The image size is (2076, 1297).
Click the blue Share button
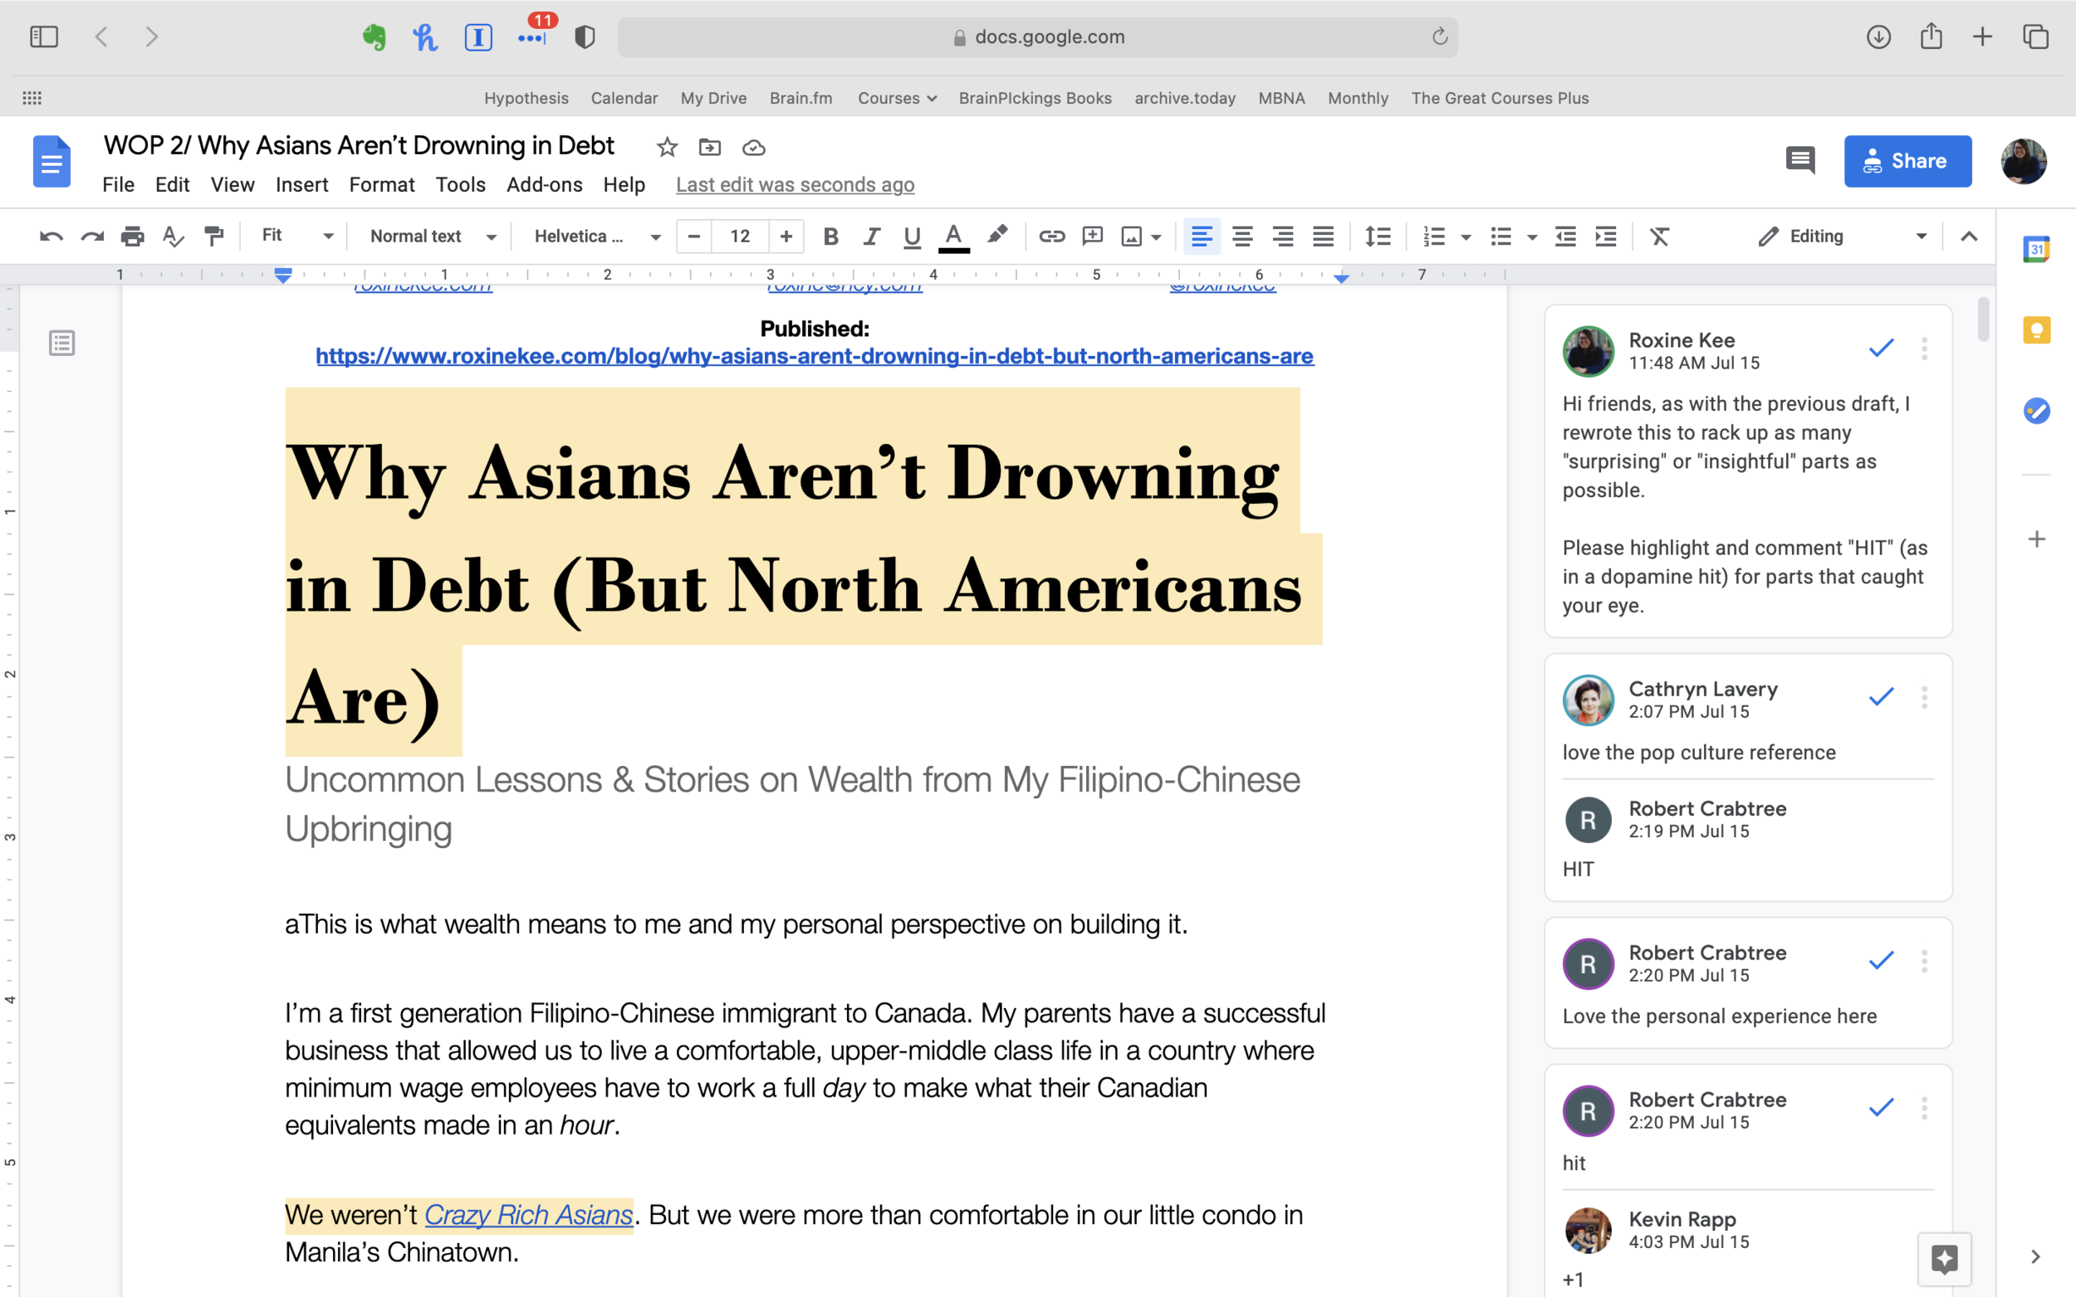point(1907,160)
